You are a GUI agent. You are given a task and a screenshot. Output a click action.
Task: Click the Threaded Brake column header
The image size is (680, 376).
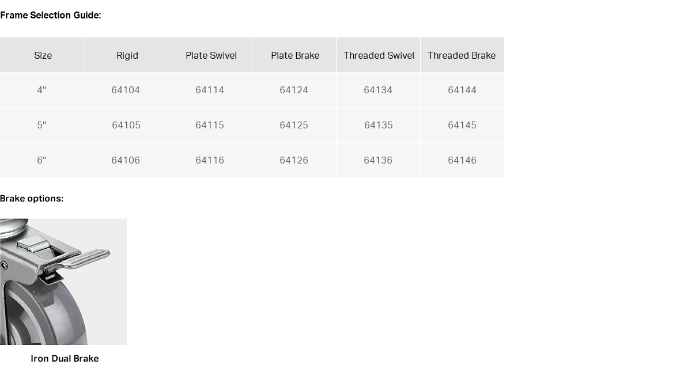pos(462,55)
